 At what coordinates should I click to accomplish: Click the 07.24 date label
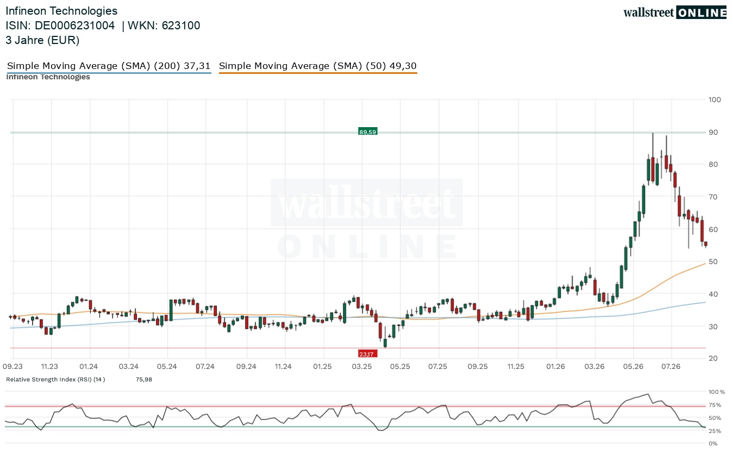tap(205, 367)
